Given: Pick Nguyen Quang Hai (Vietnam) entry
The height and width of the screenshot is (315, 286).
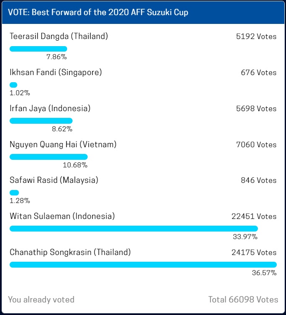Looking at the screenshot, I should coord(63,145).
